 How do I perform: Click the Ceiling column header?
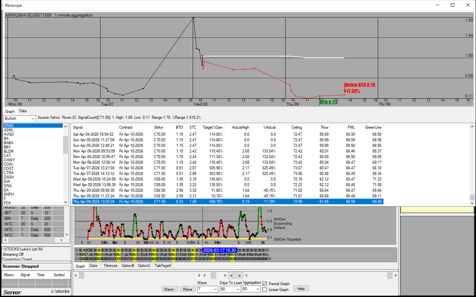[x=291, y=128]
